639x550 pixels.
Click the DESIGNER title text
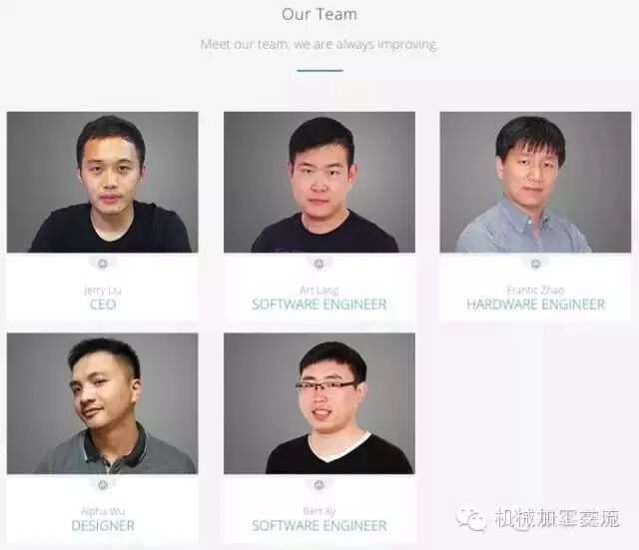pos(103,526)
